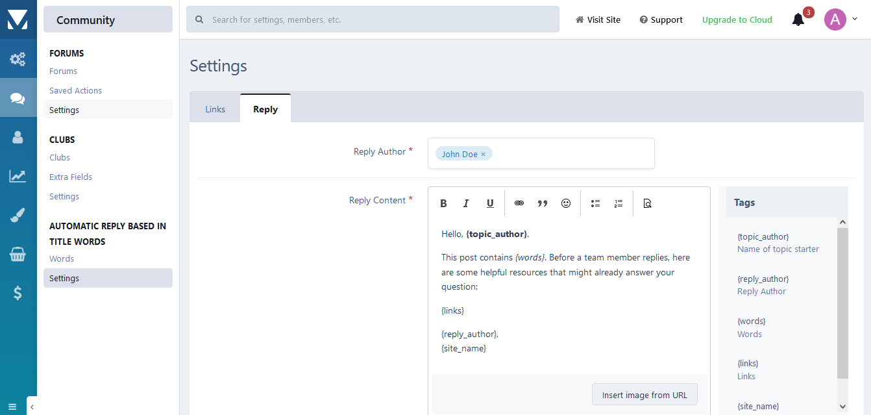Image resolution: width=871 pixels, height=415 pixels.
Task: Preview the reply content
Action: 647,203
